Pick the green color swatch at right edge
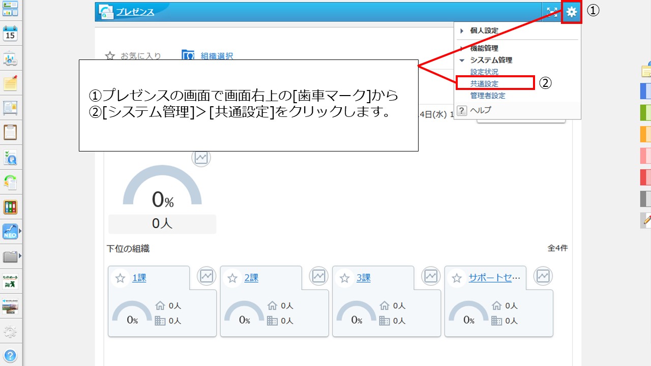Viewport: 651px width, 366px height. click(645, 112)
